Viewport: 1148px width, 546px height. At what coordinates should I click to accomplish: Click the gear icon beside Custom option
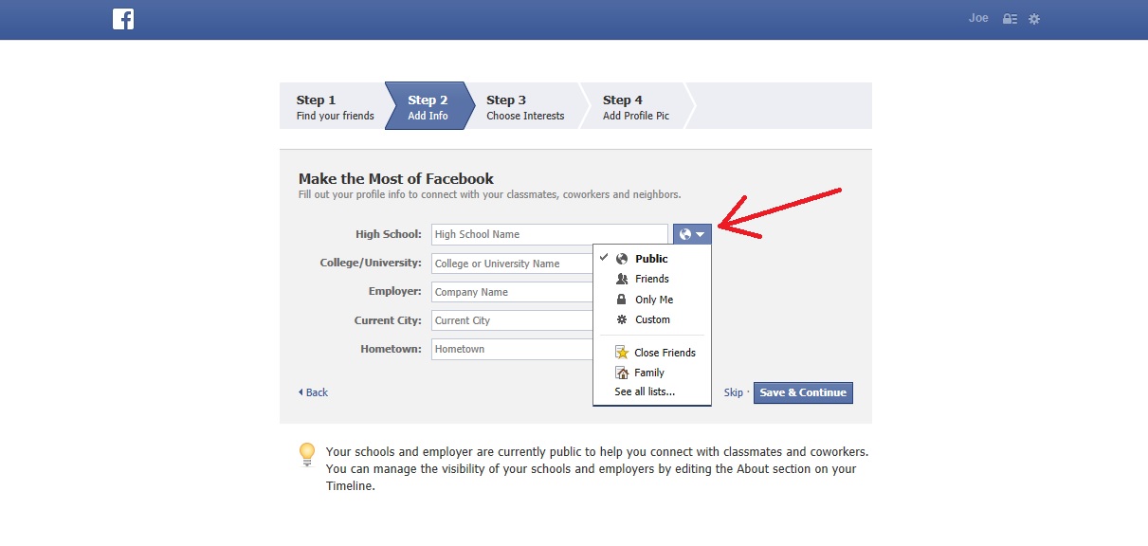pos(622,319)
